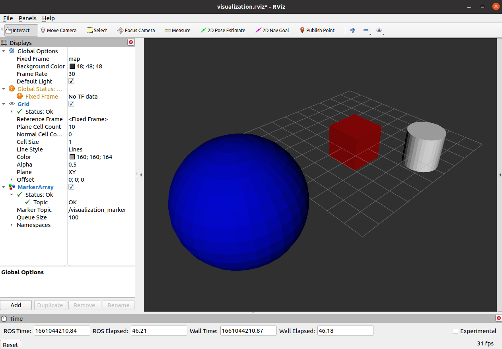The height and width of the screenshot is (349, 502).
Task: Click the ROS Time field
Action: coord(62,331)
